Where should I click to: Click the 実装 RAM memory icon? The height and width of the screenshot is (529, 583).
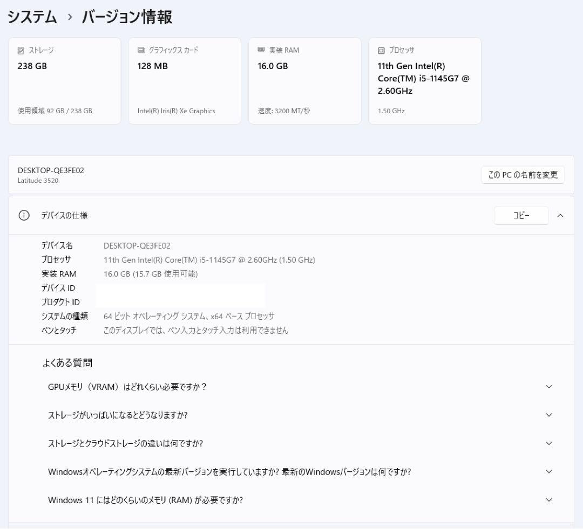pos(261,50)
